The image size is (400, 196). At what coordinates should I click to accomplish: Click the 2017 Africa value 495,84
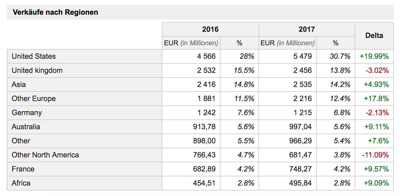(x=300, y=183)
